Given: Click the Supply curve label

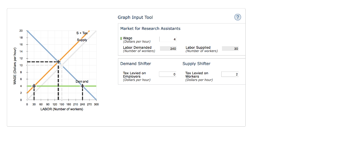Looking at the screenshot, I should (82, 40).
